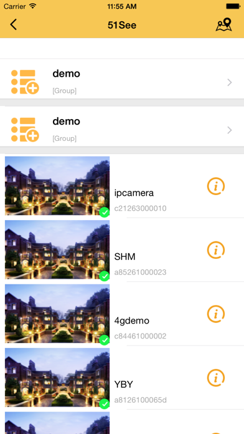This screenshot has width=244, height=434.
Task: Tap the first demo group list icon
Action: [x=25, y=82]
